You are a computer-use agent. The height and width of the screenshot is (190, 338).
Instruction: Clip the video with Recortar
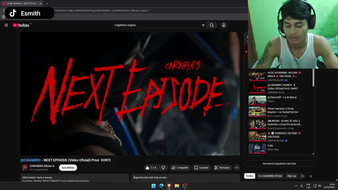(222, 168)
